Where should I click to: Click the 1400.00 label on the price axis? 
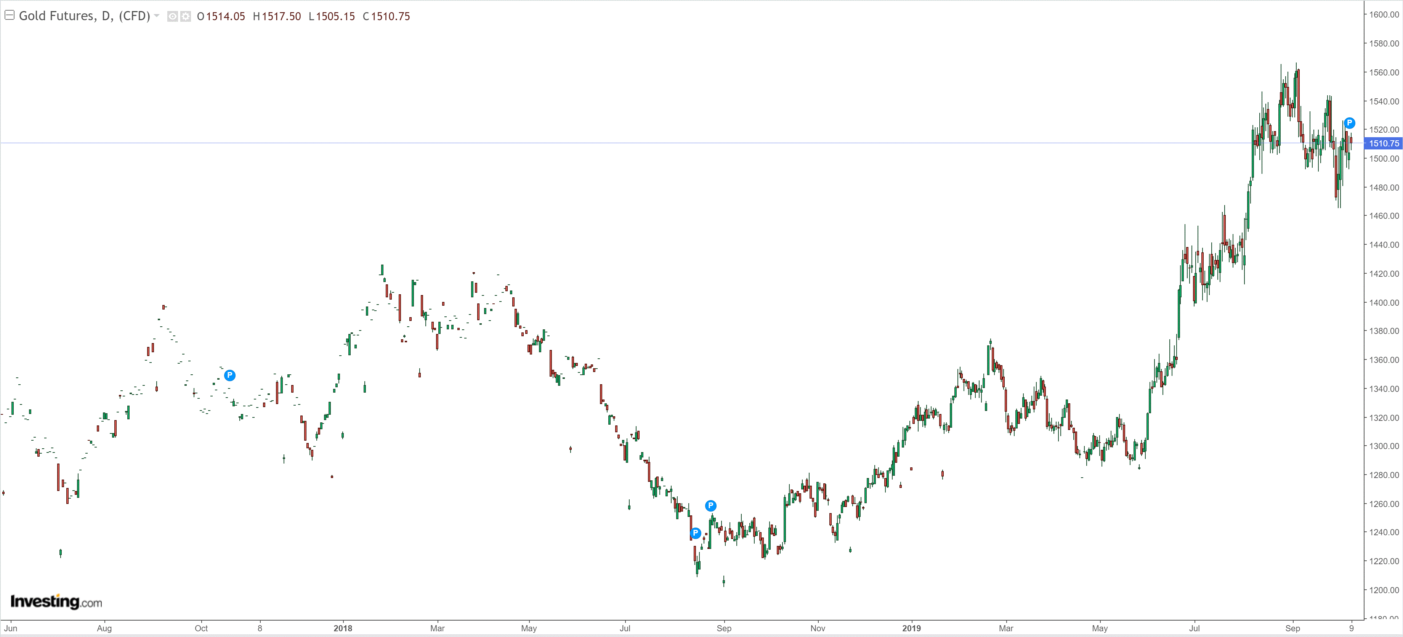(1384, 302)
